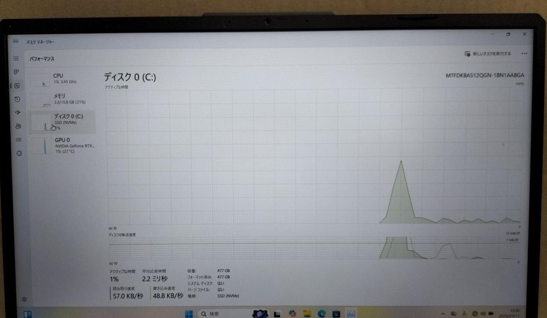Open Task Manager settings gear icon
547x318 pixels.
point(24,300)
